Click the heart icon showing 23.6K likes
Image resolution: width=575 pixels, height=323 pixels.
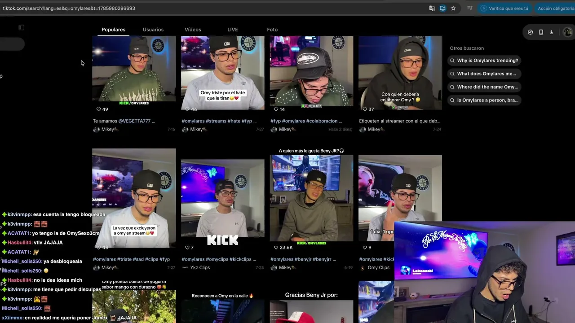click(x=276, y=247)
